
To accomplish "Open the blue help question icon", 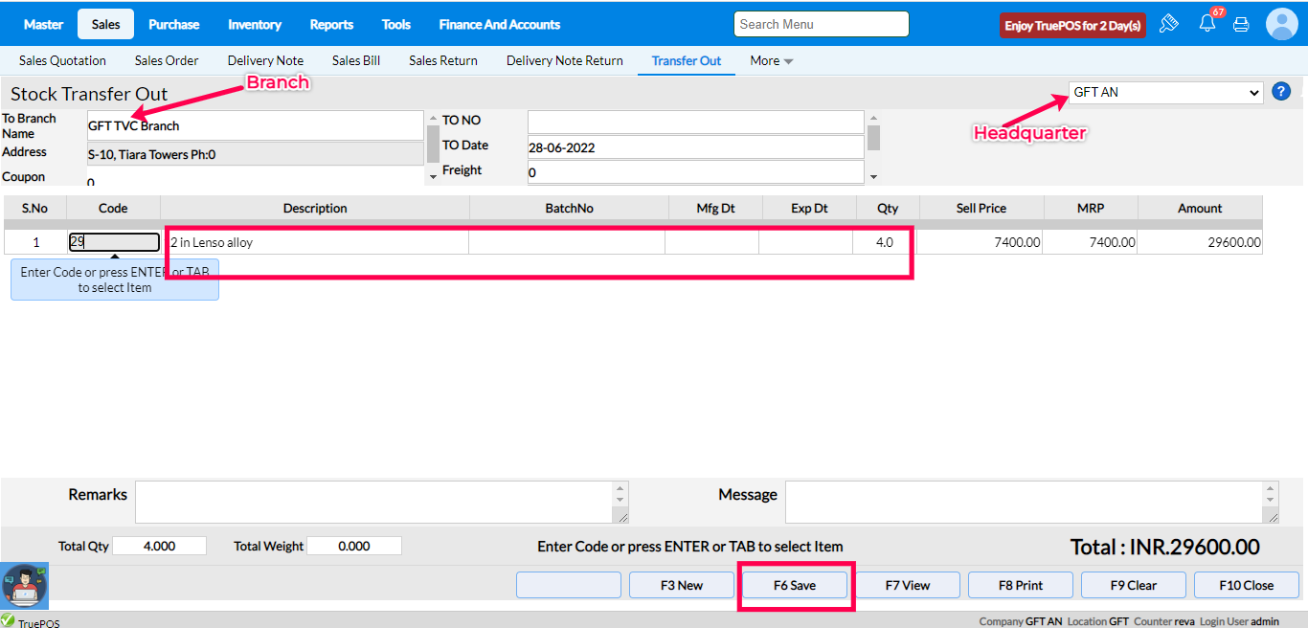I will tap(1281, 92).
